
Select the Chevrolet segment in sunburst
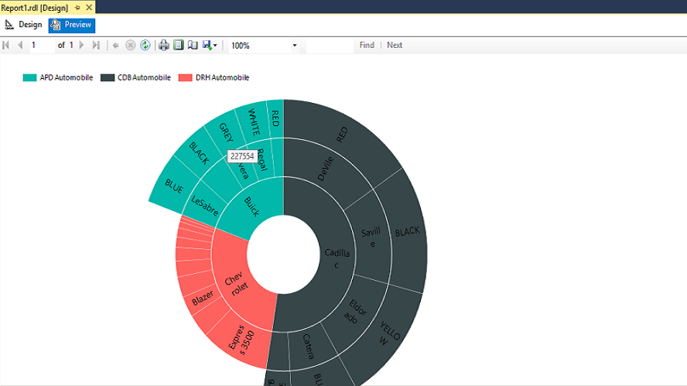click(x=237, y=284)
